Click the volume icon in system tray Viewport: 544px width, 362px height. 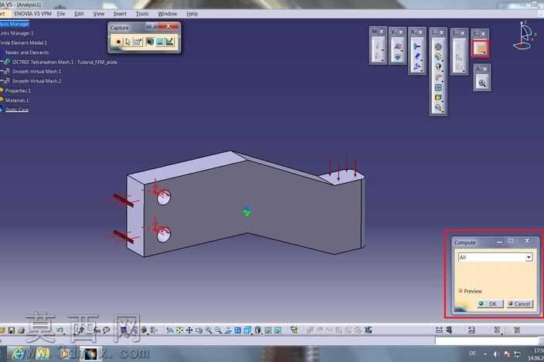(495, 354)
